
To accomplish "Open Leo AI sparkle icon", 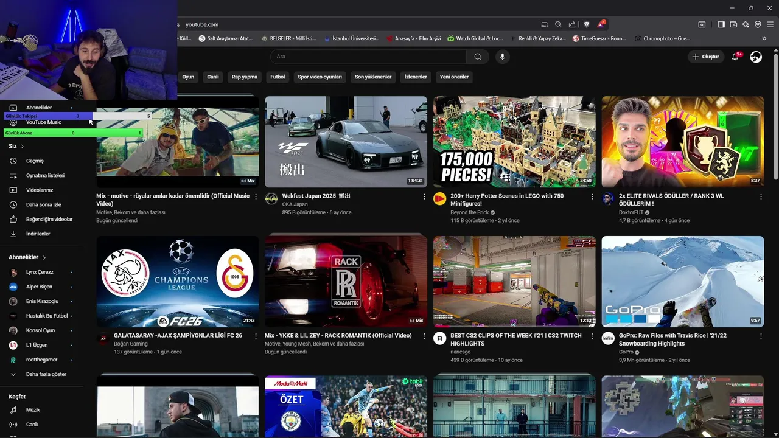I will [746, 24].
